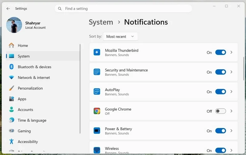Screen dimensions: 246x155
Task: Open Network & internet settings
Action: [43, 77]
